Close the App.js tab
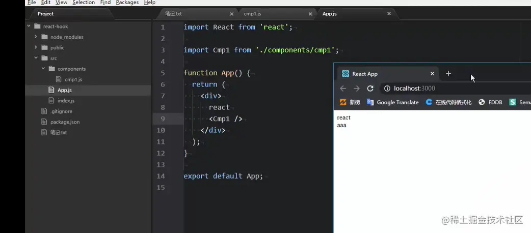This screenshot has height=233, width=531. (x=389, y=14)
